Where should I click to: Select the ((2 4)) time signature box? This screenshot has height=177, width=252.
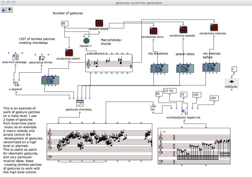click(x=170, y=91)
